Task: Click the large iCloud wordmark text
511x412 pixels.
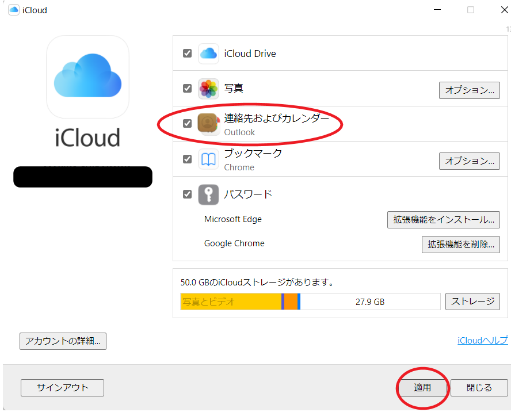Action: [x=87, y=138]
